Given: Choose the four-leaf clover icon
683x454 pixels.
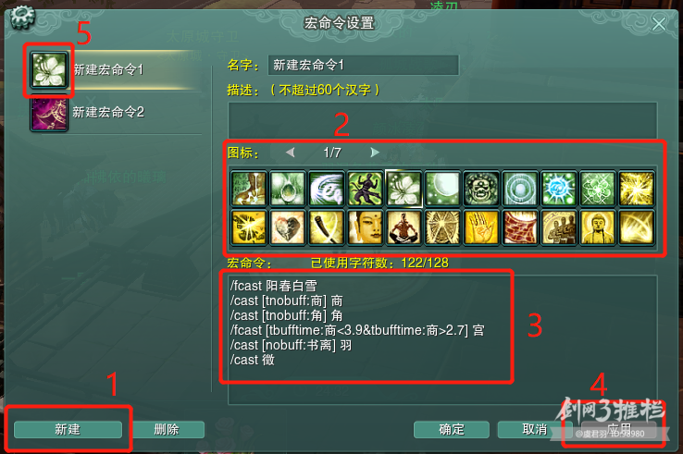Looking at the screenshot, I should tap(598, 188).
